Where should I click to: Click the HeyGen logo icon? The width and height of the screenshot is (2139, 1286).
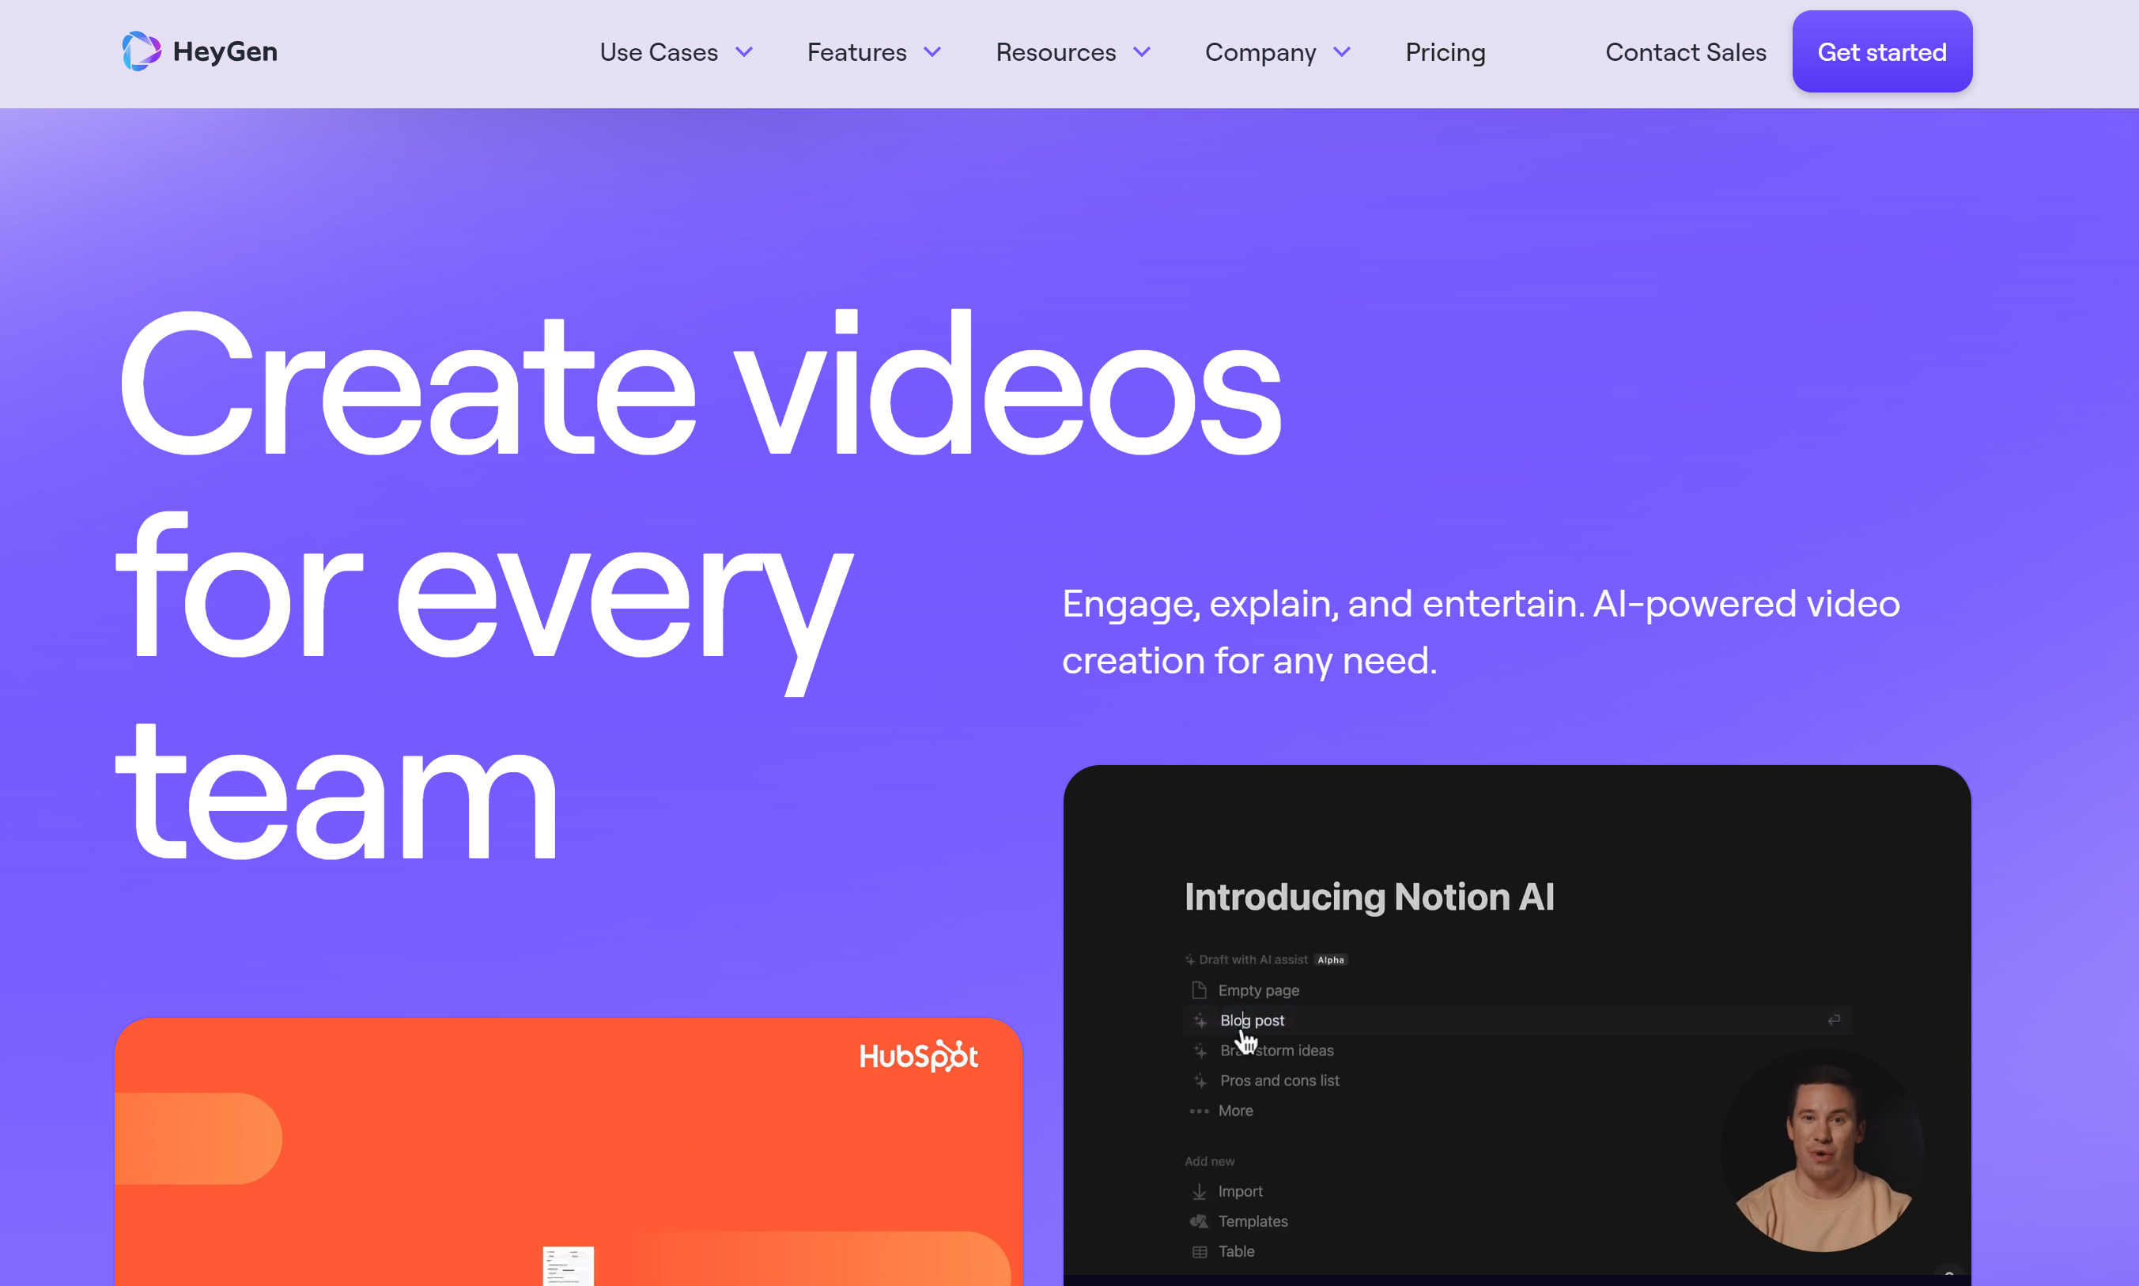142,51
